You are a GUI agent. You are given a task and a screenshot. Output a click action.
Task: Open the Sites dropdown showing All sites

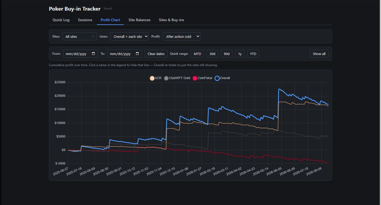coord(79,37)
